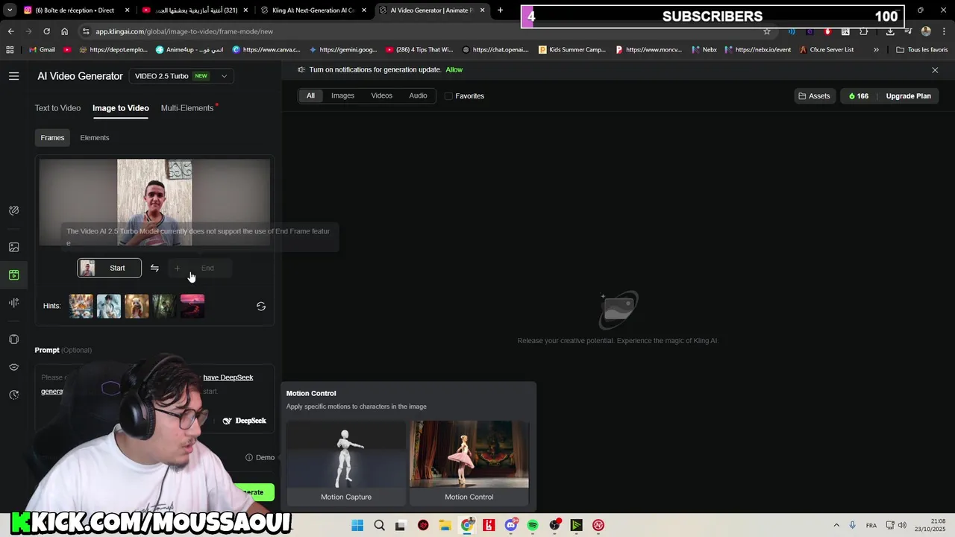Open OBS Studio from taskbar
Image resolution: width=955 pixels, height=537 pixels.
(x=554, y=525)
